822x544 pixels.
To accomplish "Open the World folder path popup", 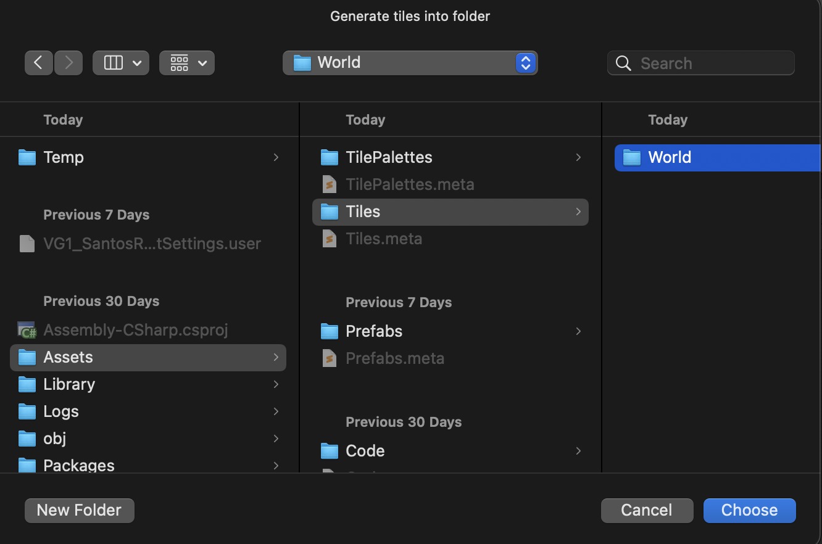I will click(x=410, y=62).
